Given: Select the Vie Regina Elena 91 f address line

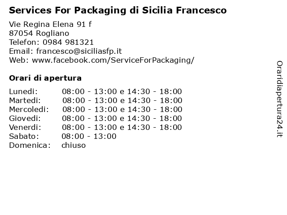Looking at the screenshot, I should tap(50, 24).
